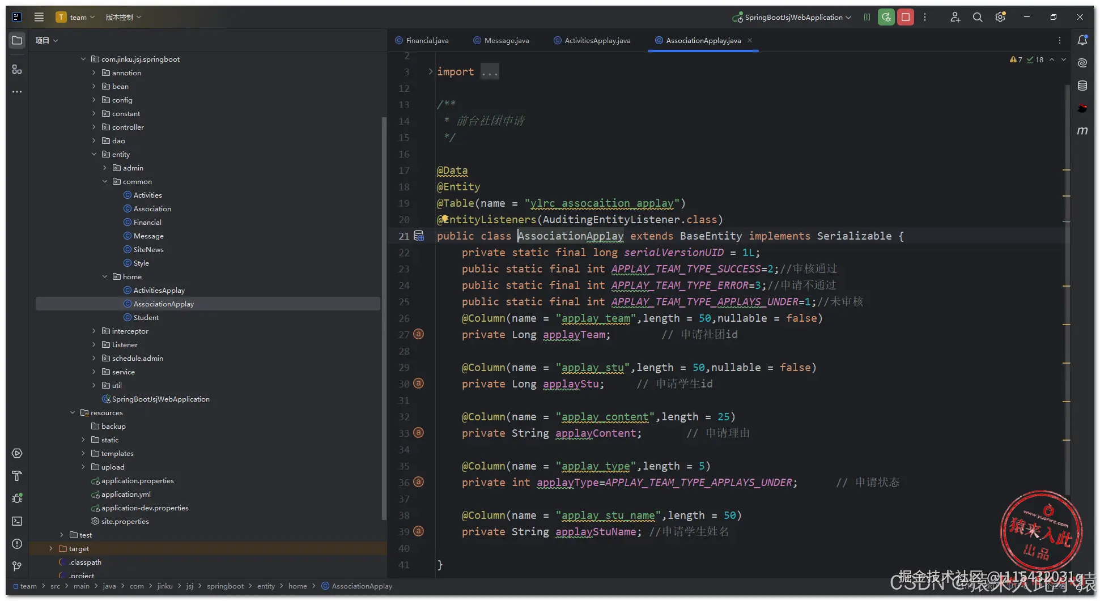
Task: Open the team project dropdown
Action: click(x=78, y=17)
